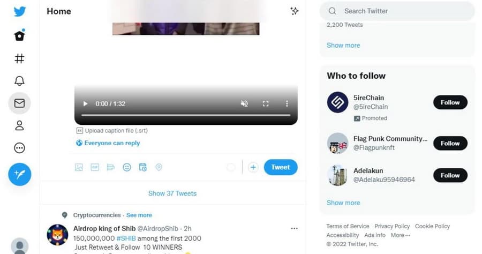
Task: Open the Explore hashtag page
Action: point(19,58)
